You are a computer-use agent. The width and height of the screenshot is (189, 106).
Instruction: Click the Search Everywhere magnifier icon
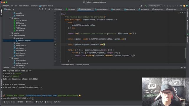tap(181, 6)
